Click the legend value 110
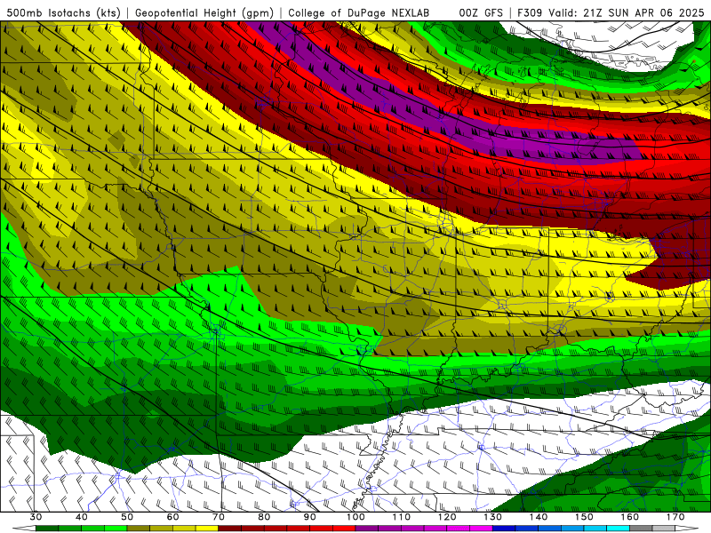The width and height of the screenshot is (711, 533). click(402, 517)
